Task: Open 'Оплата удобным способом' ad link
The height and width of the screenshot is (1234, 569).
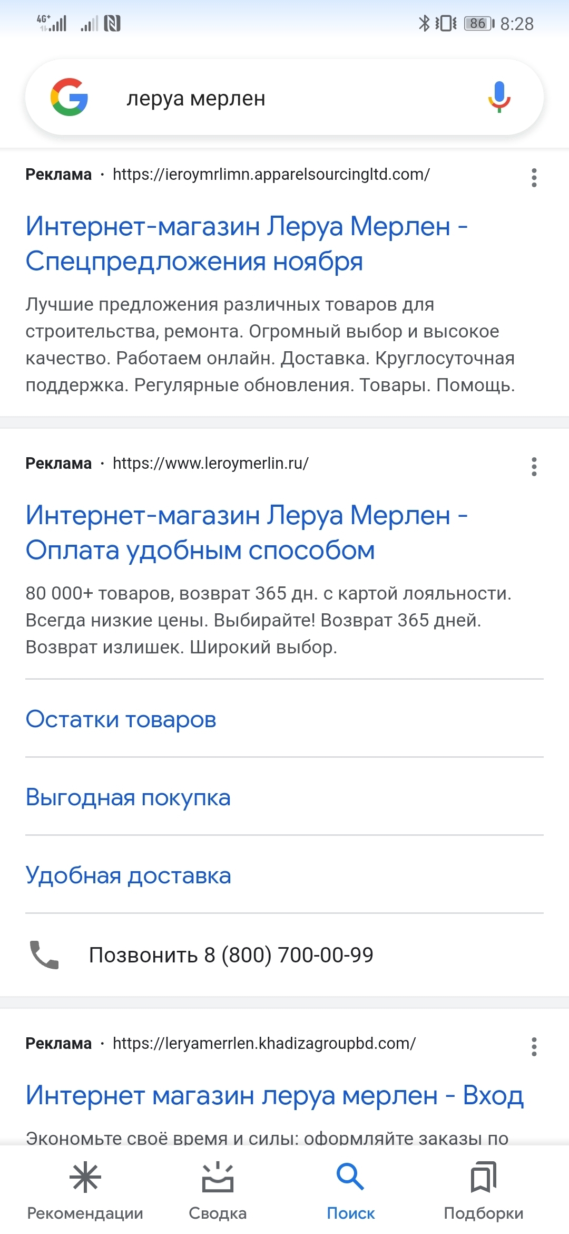Action: click(247, 533)
